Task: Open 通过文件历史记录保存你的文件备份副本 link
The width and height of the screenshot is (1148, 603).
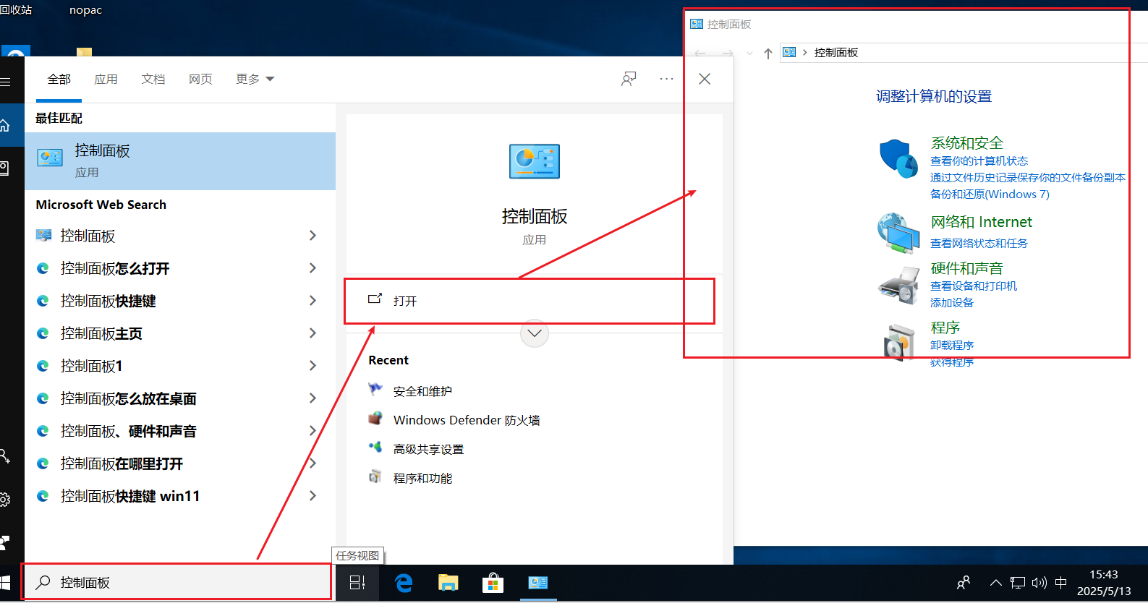Action: tap(1028, 178)
